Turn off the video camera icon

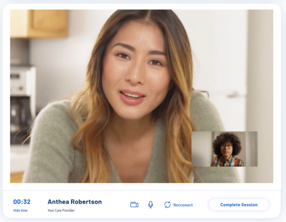pos(134,205)
